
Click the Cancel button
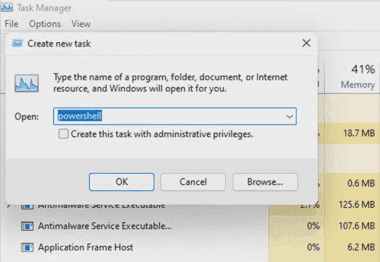(x=193, y=182)
